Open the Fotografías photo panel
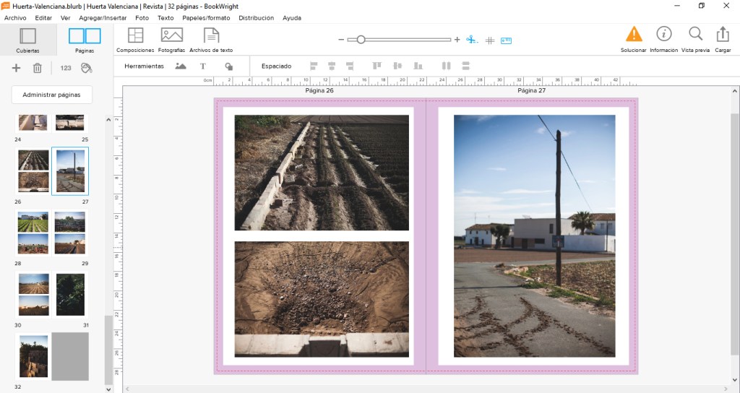740x393 pixels. (x=171, y=35)
